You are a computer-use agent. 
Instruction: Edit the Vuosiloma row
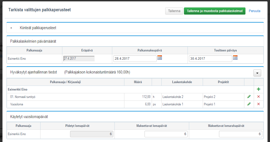tap(249, 104)
